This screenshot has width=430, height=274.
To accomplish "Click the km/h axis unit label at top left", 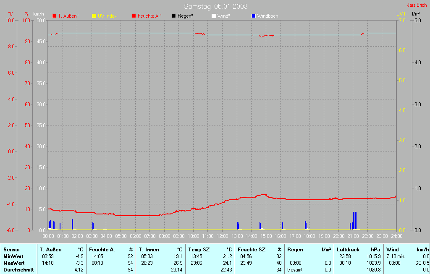I will click(x=38, y=14).
